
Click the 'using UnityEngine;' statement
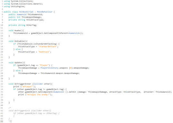(x=14, y=6)
